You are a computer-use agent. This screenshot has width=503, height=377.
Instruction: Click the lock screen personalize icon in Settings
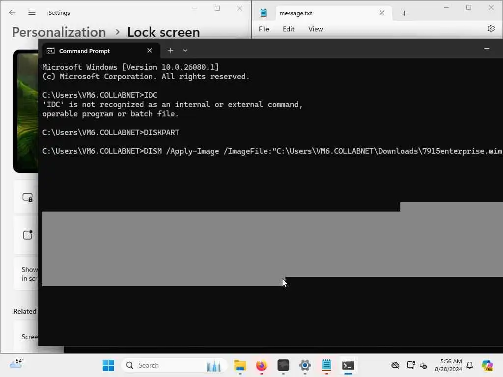pyautogui.click(x=28, y=197)
